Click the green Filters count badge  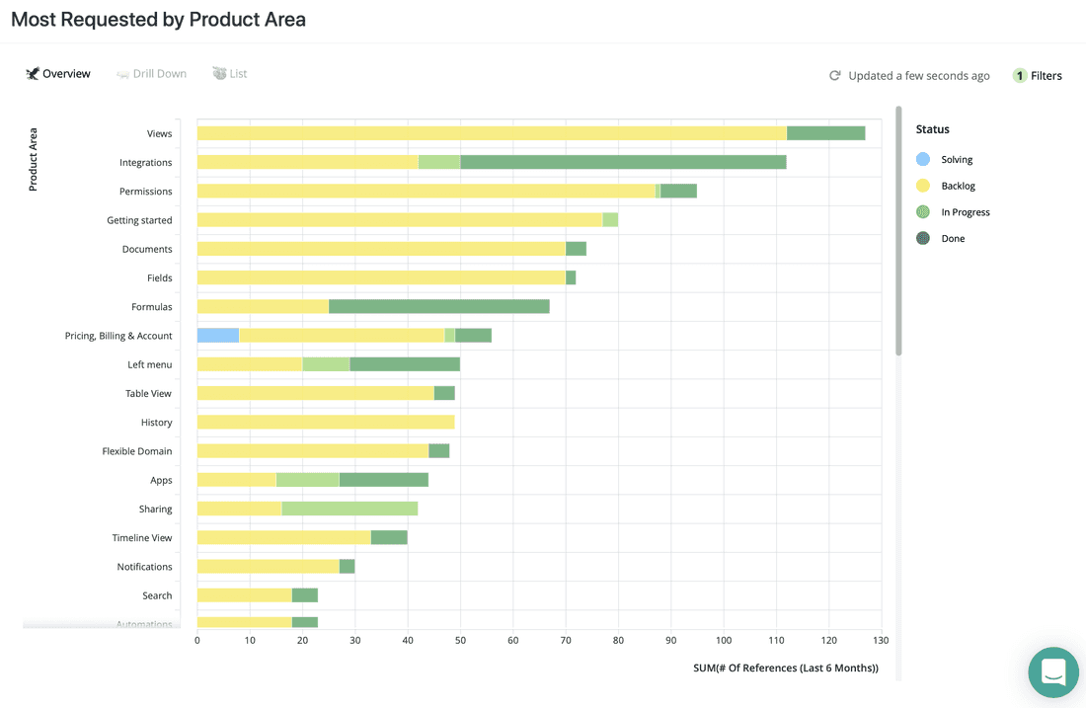(1018, 75)
